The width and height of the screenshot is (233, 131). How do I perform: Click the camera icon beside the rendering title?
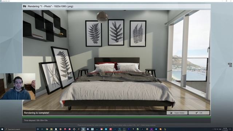[25, 7]
